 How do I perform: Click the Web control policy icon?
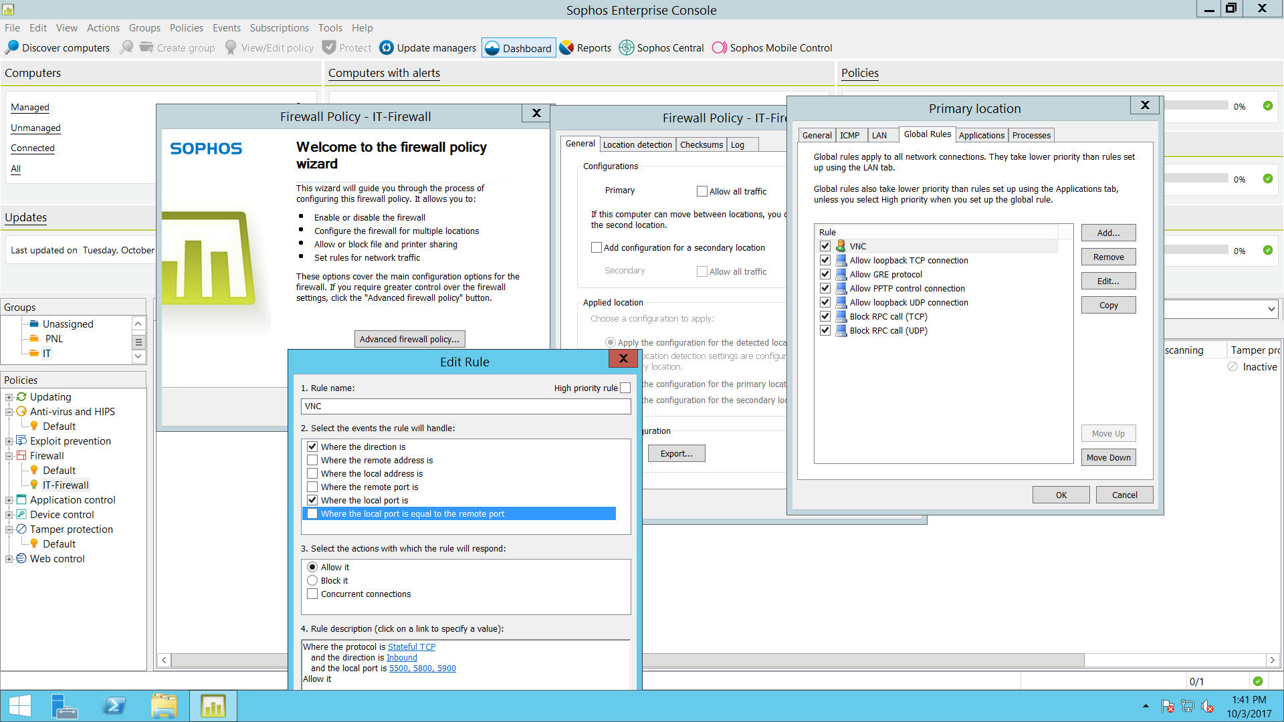coord(21,558)
